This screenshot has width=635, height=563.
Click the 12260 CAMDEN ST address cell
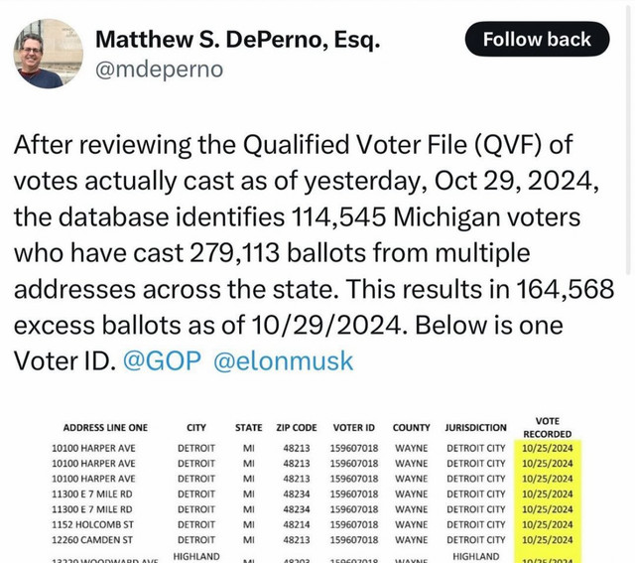click(92, 540)
